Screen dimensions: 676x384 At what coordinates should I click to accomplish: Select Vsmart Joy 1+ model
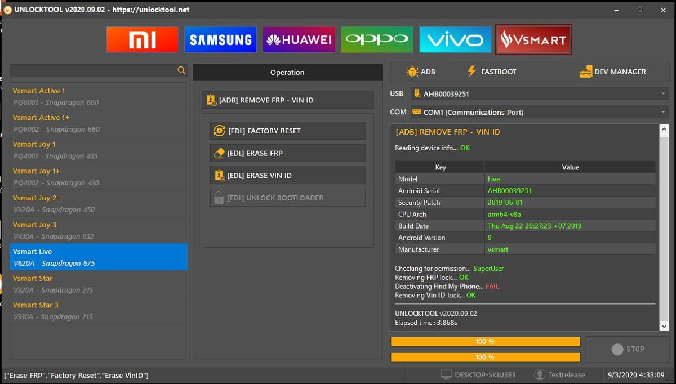coord(99,176)
